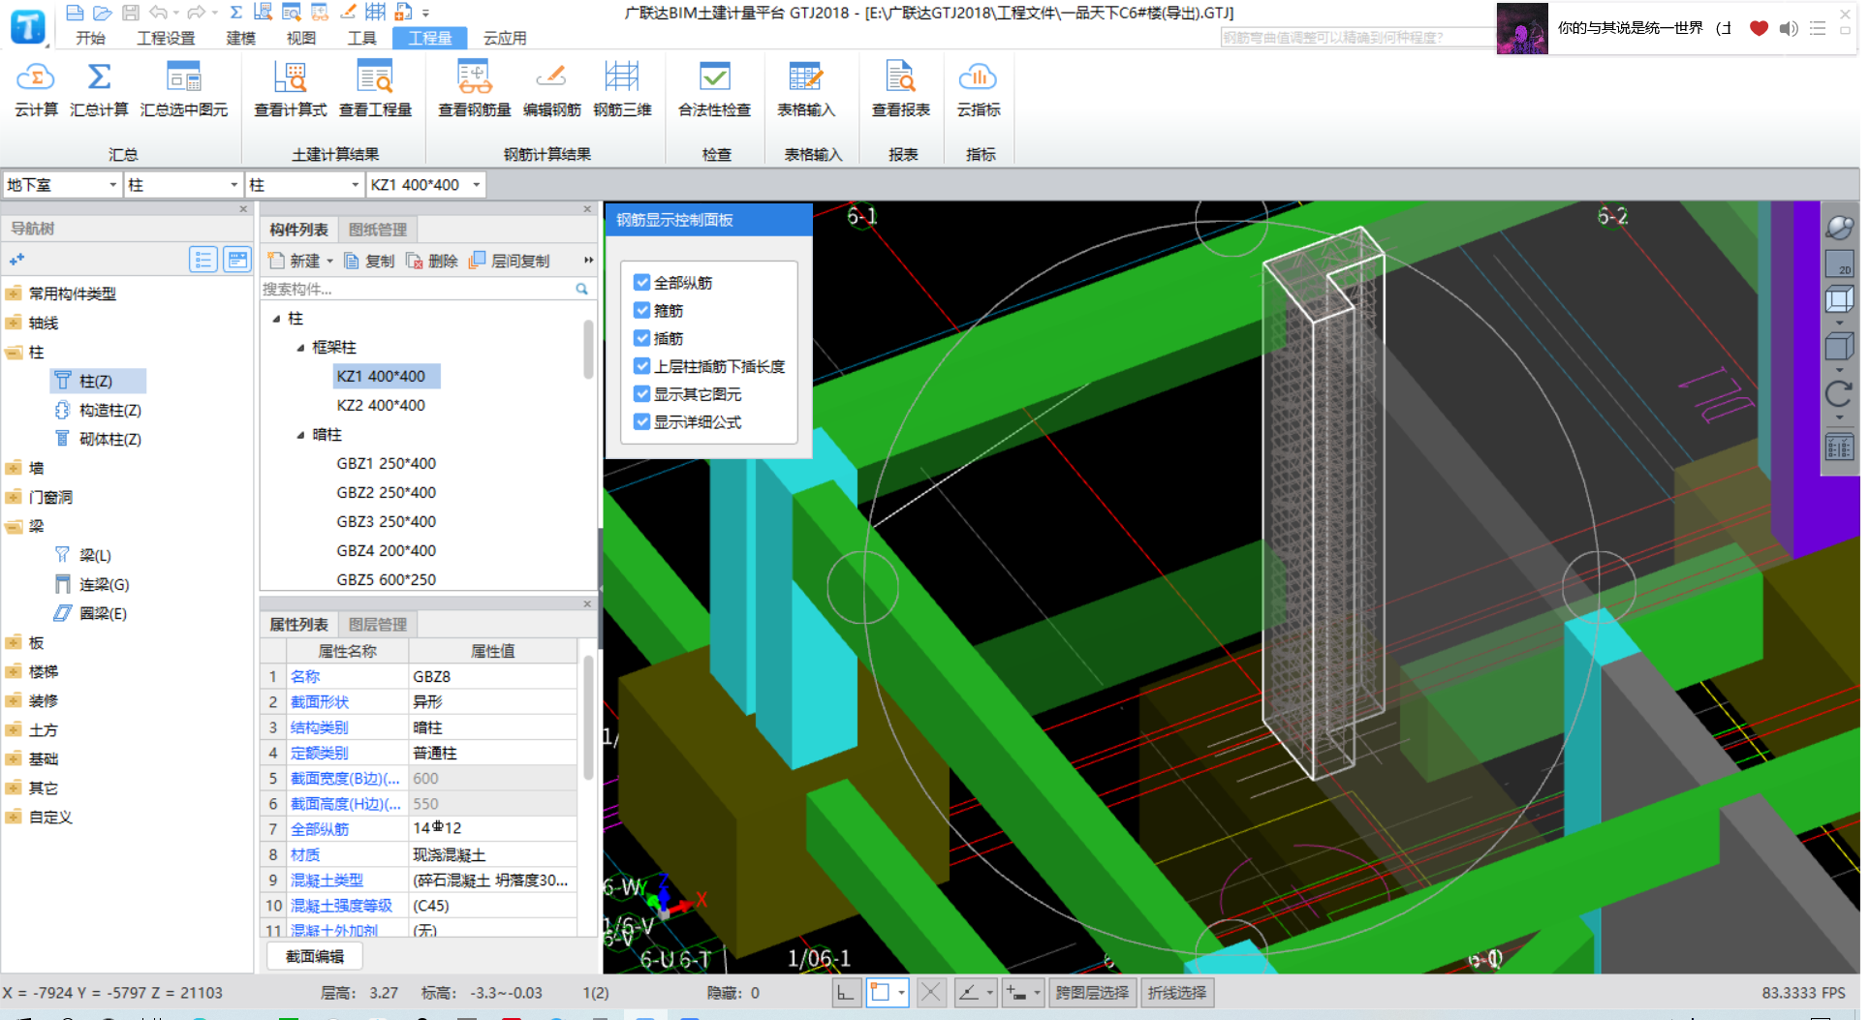
Task: Click the undo arrow icon
Action: point(158,13)
